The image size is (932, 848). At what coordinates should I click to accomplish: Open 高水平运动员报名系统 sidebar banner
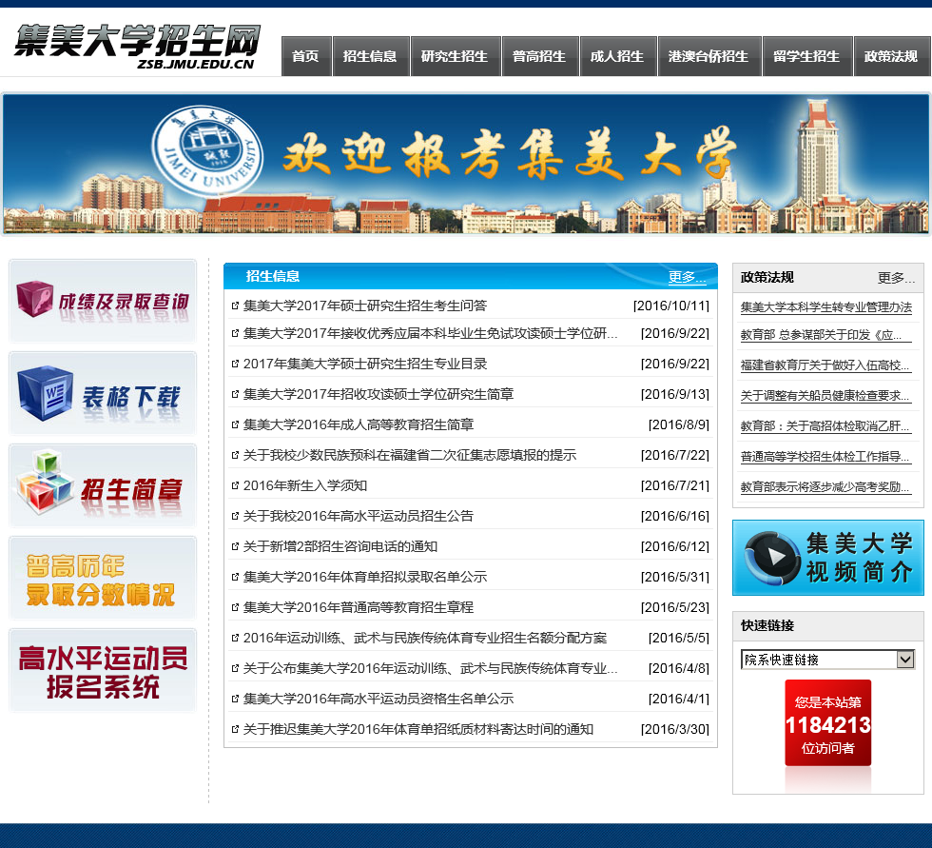(x=103, y=670)
